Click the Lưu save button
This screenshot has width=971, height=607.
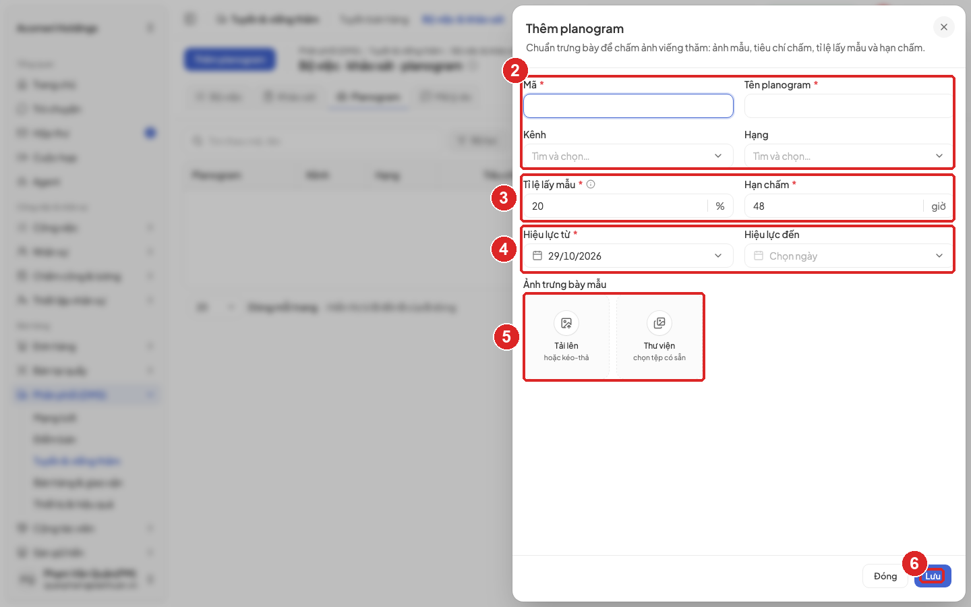(933, 576)
